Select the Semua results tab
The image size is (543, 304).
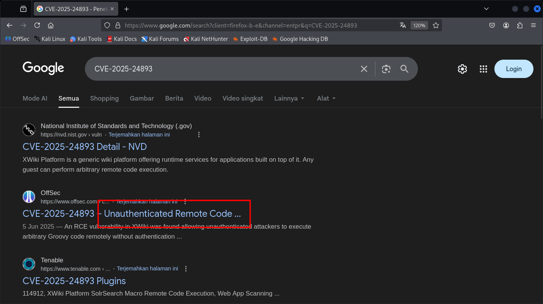[68, 98]
